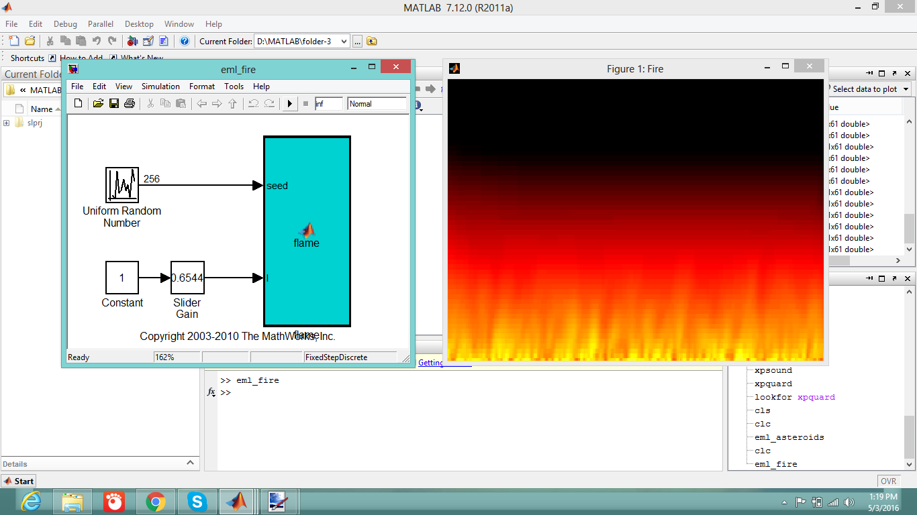Select lookfor xpquard history entry
This screenshot has height=515, width=917.
(795, 397)
